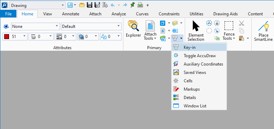Open the quick access customize dropdown
274x129 pixels.
[x=148, y=5]
